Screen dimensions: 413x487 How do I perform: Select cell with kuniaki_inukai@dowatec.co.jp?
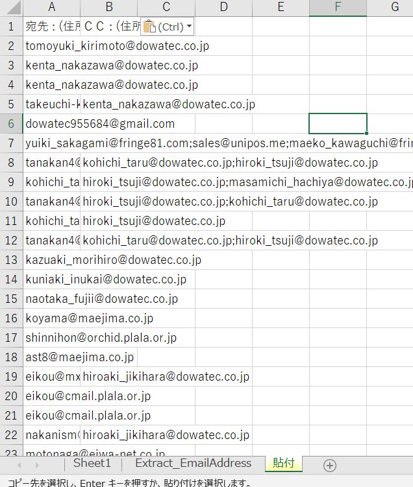click(x=52, y=279)
